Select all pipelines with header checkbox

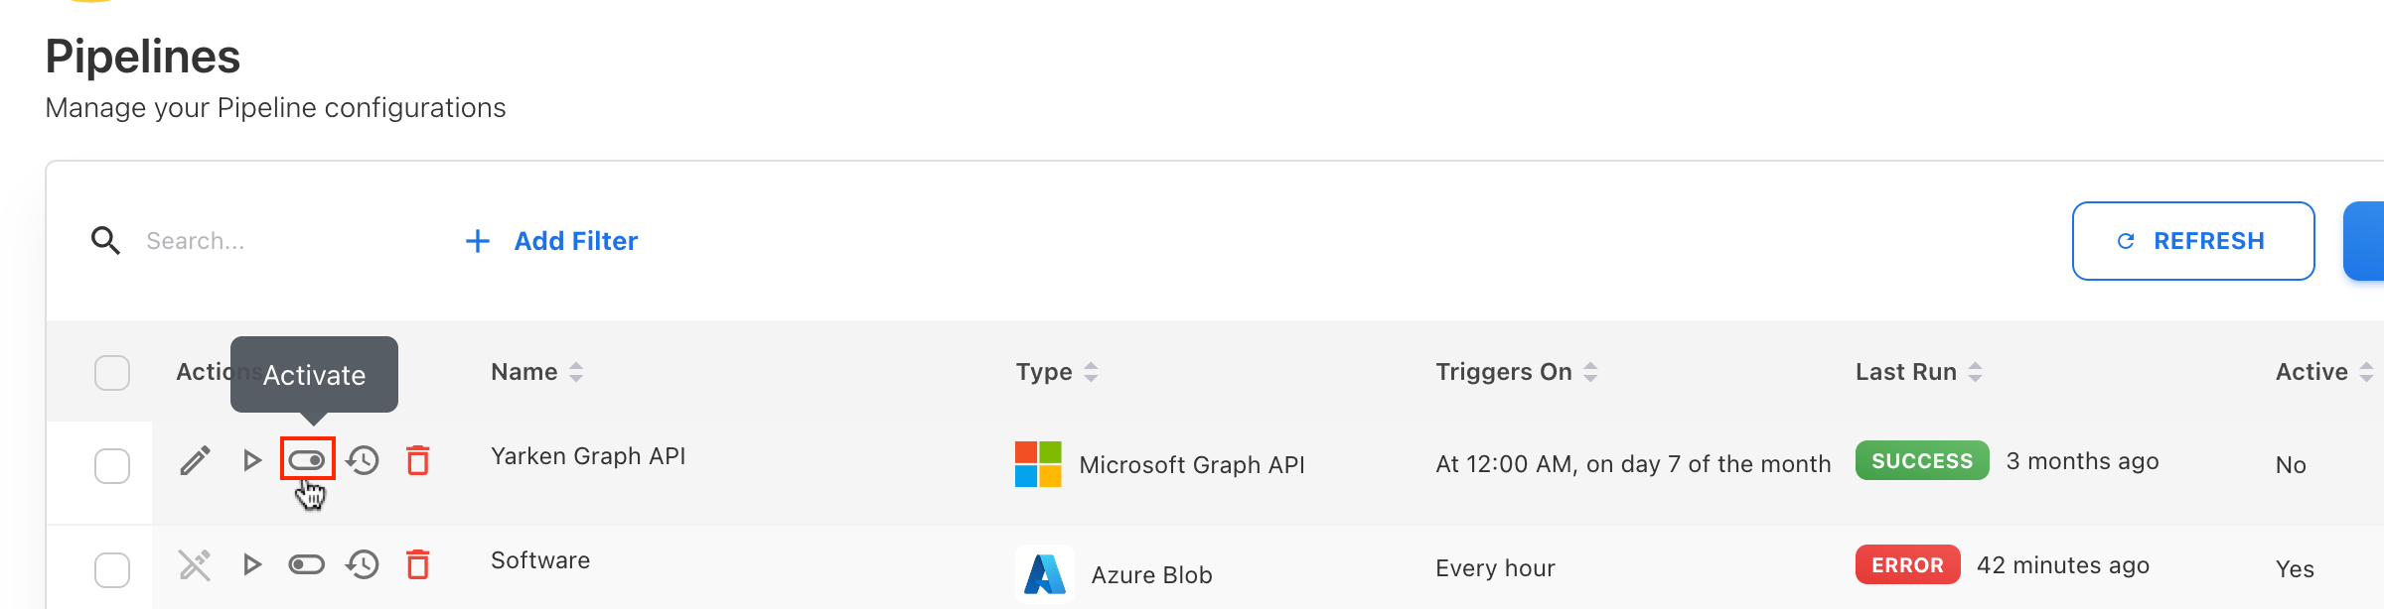pos(112,373)
